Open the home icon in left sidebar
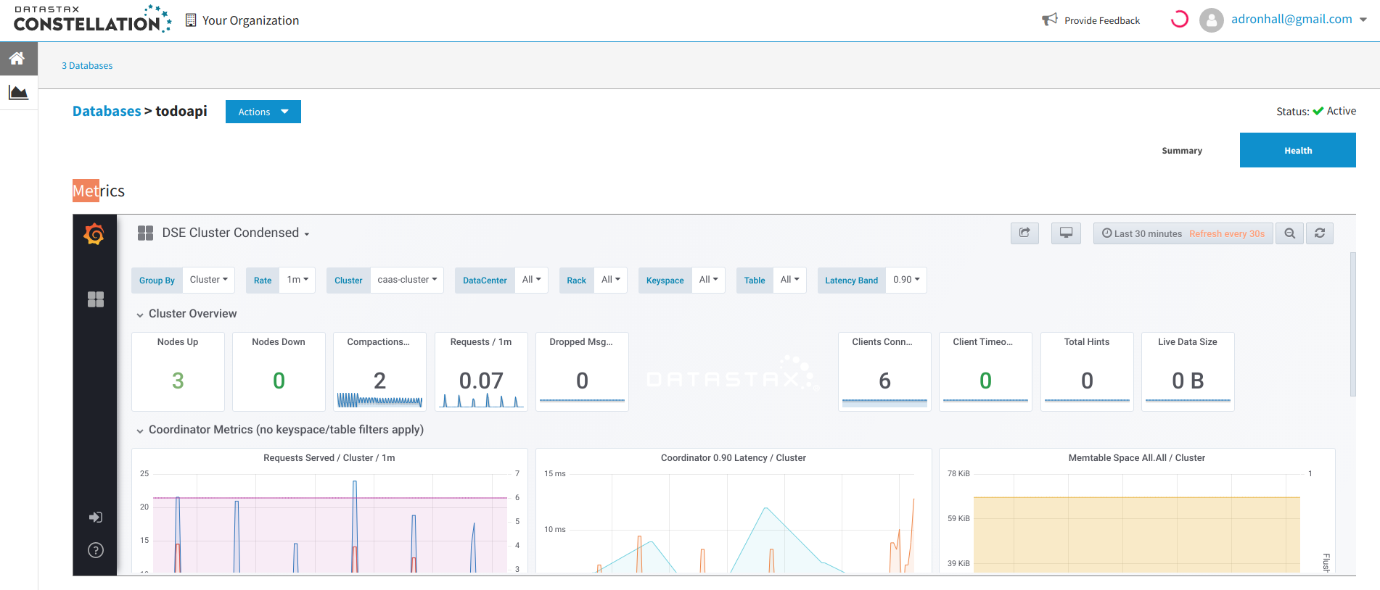 (x=17, y=58)
